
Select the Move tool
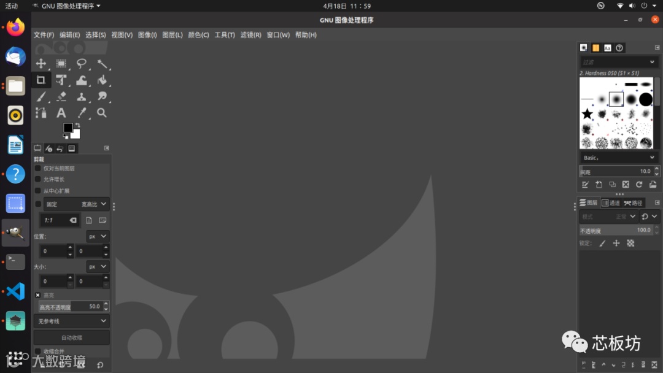pos(41,64)
